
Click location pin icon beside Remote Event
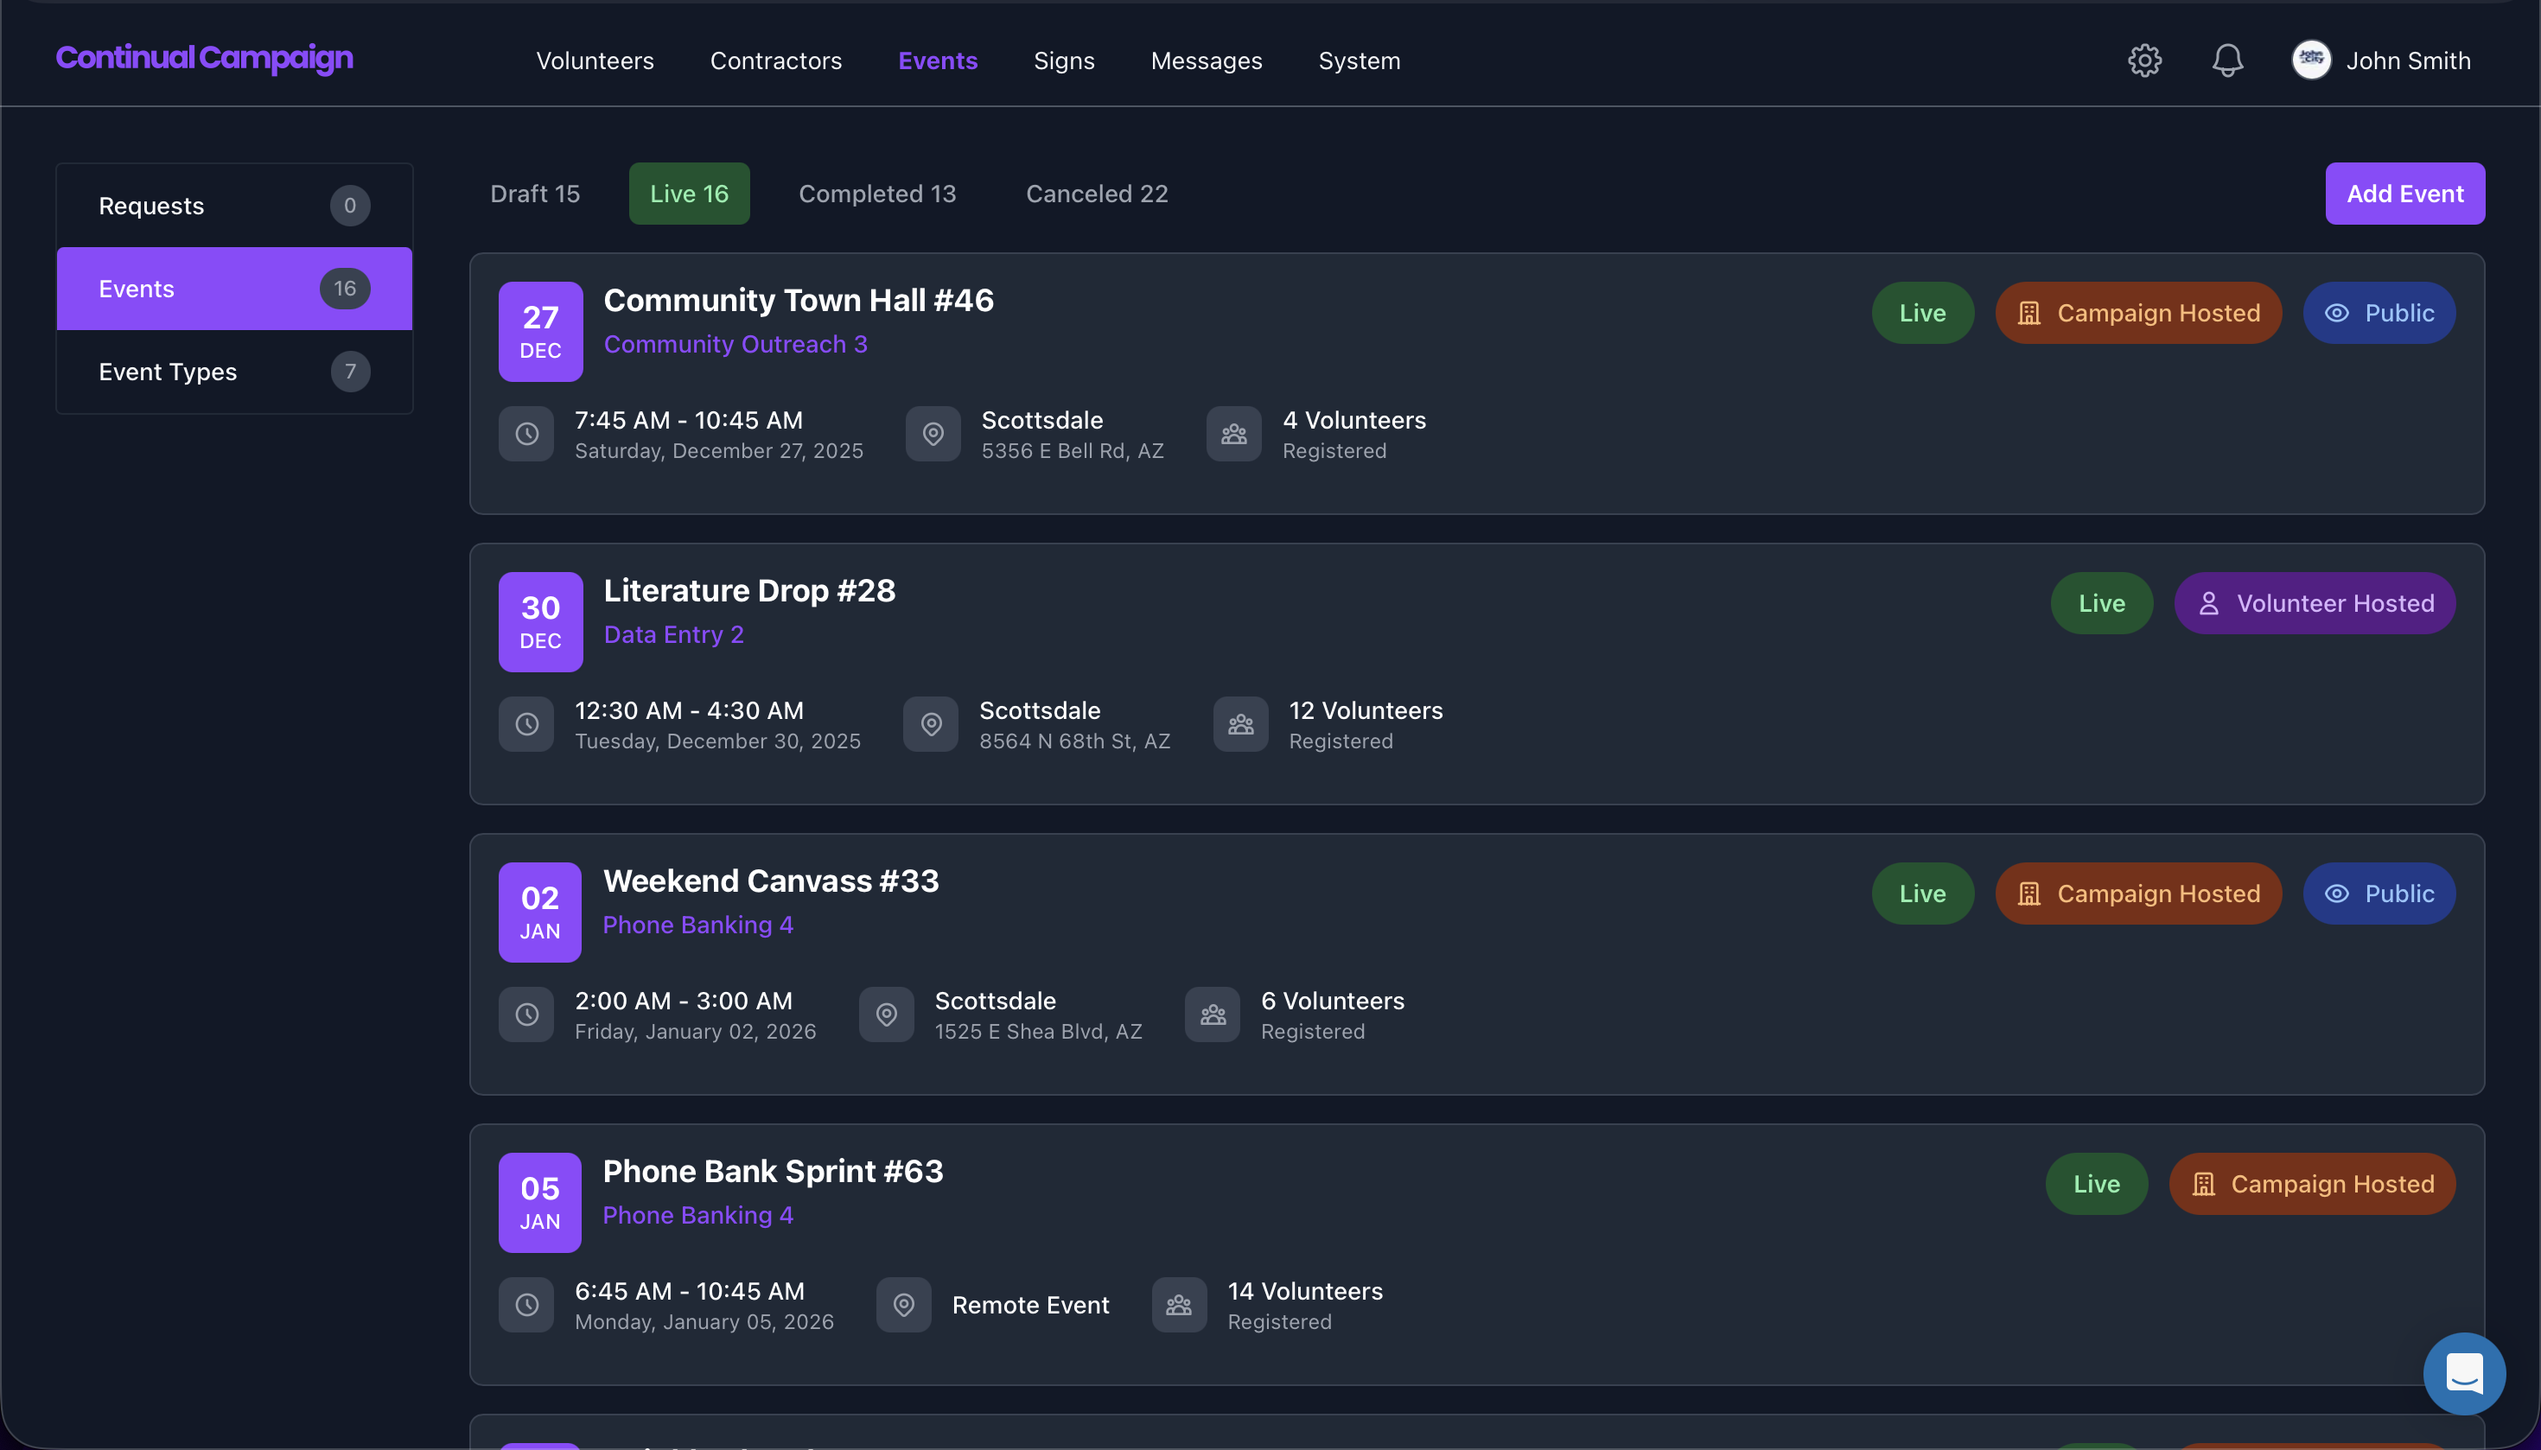point(903,1305)
